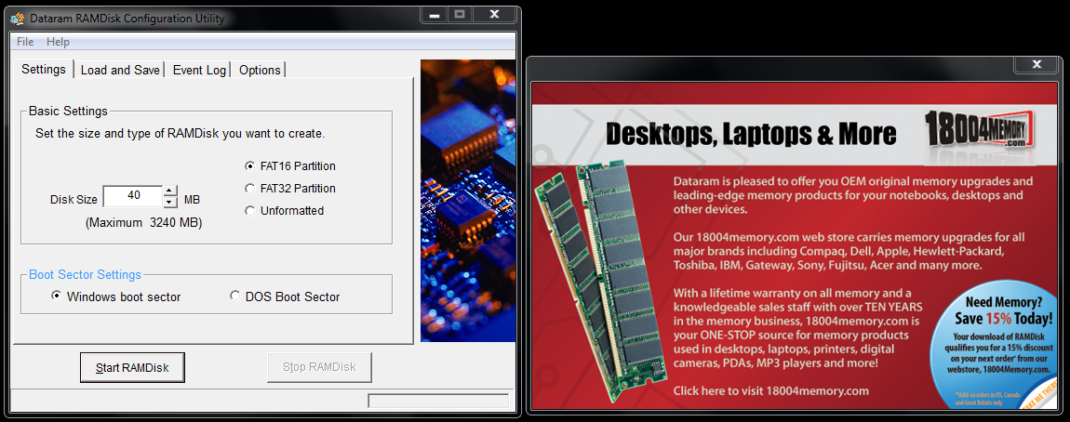The width and height of the screenshot is (1070, 422).
Task: Open the Help menu
Action: click(58, 42)
